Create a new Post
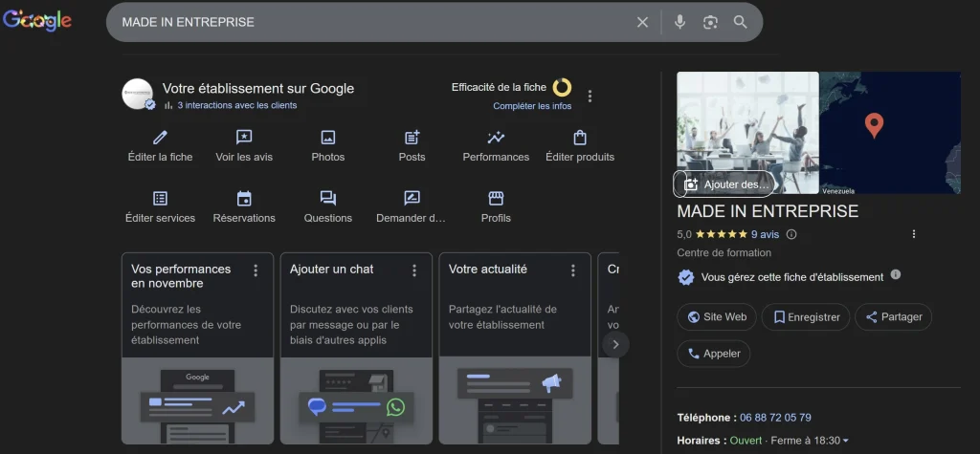This screenshot has width=980, height=454. [x=412, y=147]
